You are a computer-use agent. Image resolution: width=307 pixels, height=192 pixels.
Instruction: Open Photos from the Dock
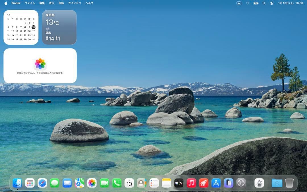tap(92, 183)
